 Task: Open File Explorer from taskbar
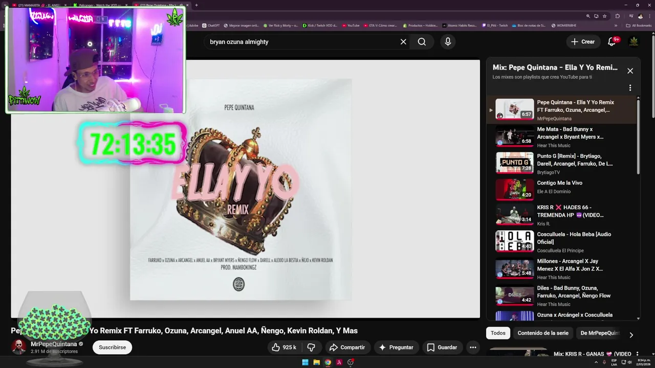[316, 362]
